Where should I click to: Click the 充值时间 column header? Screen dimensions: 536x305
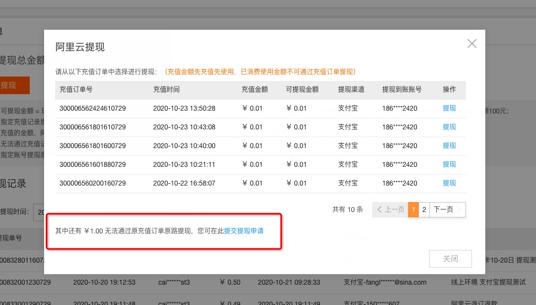166,89
